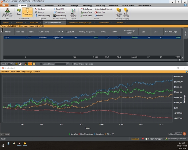188x150 pixels.
Task: Open Manage Tags
Action: pos(119,12)
